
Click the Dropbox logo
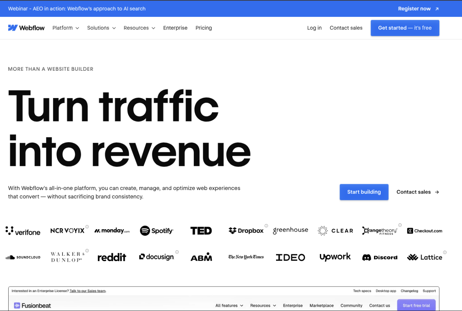(246, 231)
